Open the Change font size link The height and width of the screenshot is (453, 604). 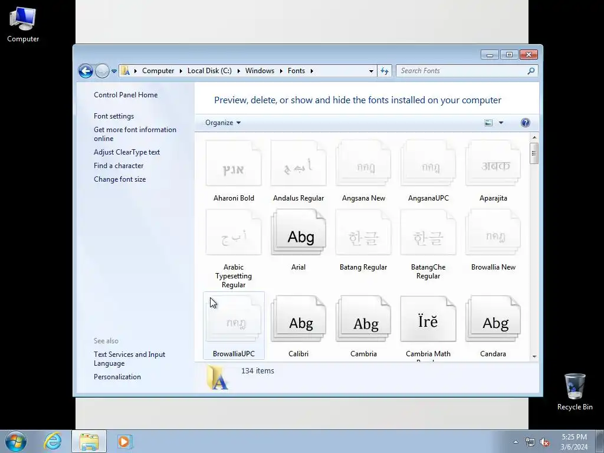(120, 179)
